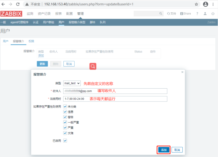The height and width of the screenshot is (157, 218).
Task: Toggle the 严重 severity checkbox
Action: click(65, 128)
